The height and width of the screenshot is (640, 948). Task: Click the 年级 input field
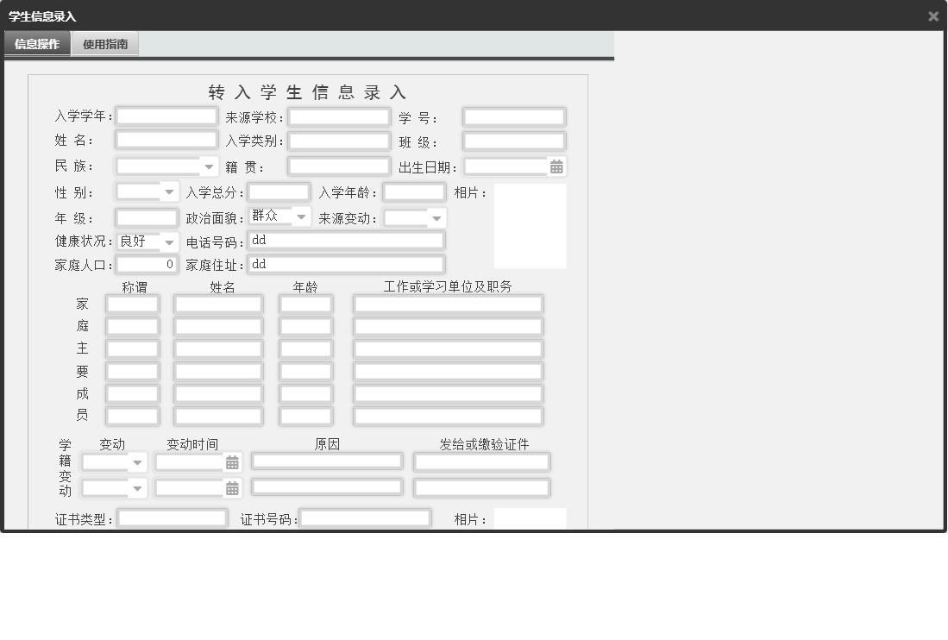click(147, 217)
